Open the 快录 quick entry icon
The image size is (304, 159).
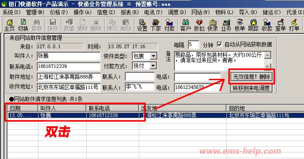(213, 25)
